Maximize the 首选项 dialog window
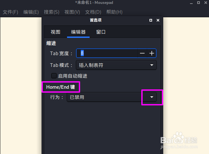Viewport: 209px width, 154px height. coord(151,20)
